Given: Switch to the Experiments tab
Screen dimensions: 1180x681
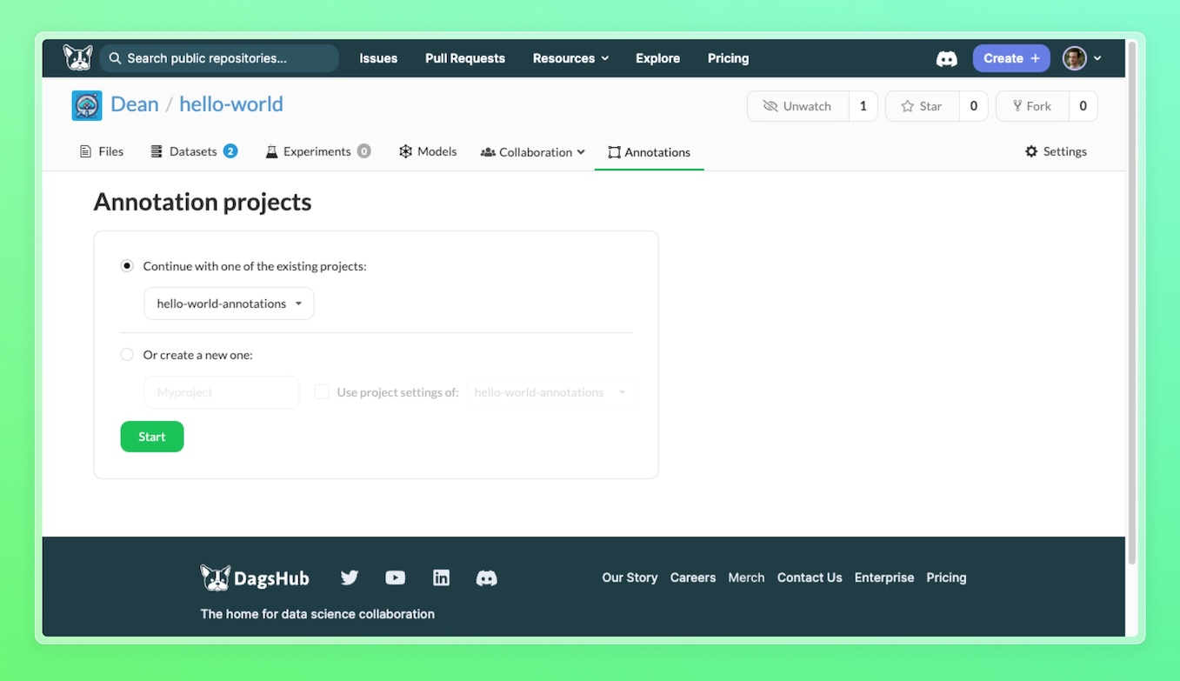Looking at the screenshot, I should [x=317, y=151].
